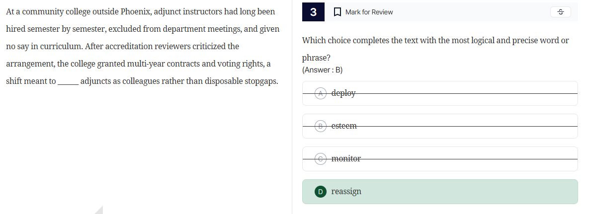The height and width of the screenshot is (214, 591).
Task: Click the "Mark for Review" label
Action: tap(369, 12)
